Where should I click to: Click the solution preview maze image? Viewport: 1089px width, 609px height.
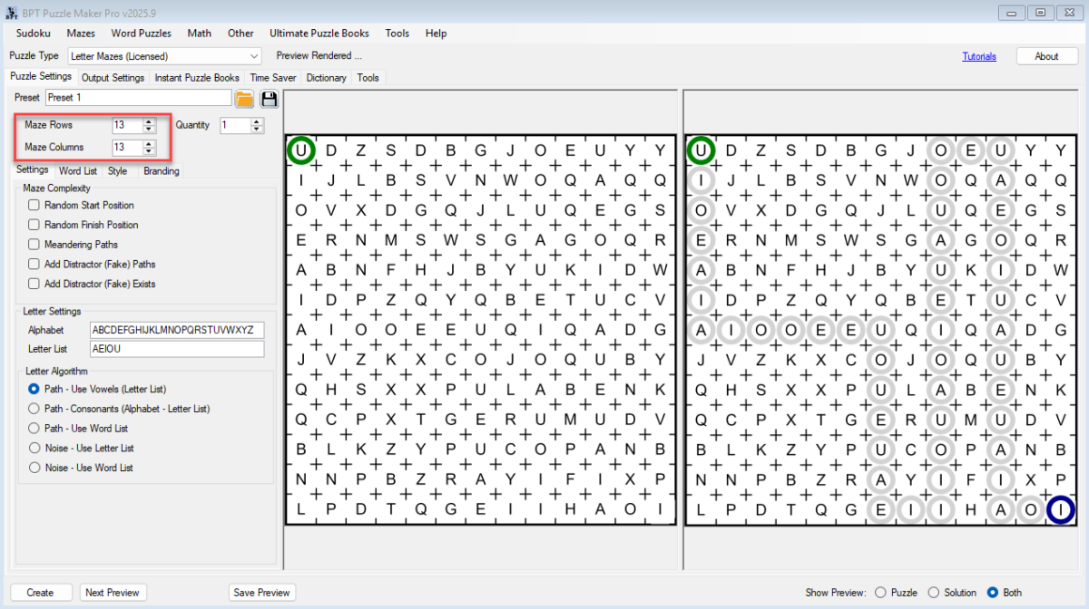[x=880, y=330]
